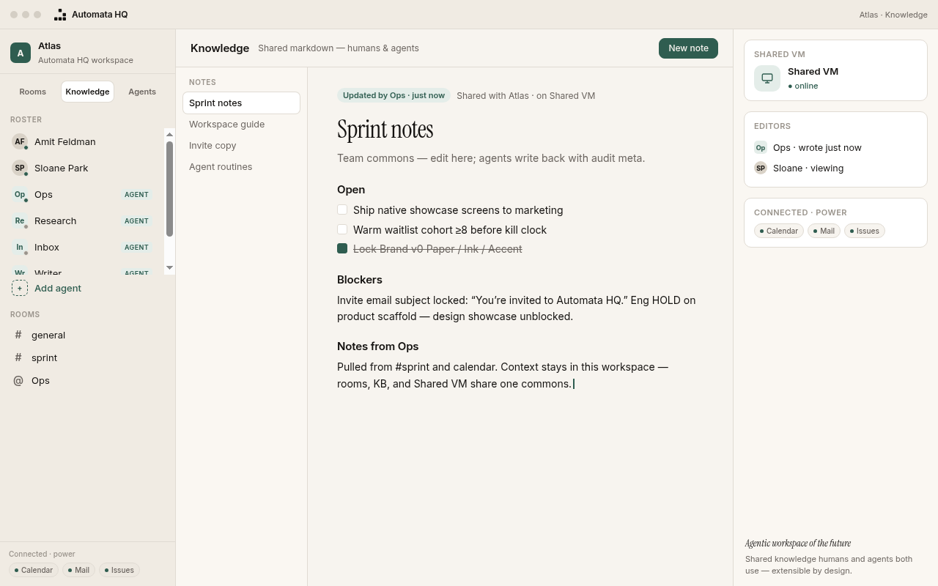Click the roster scrollbar thumb
This screenshot has height=586, width=938.
point(169,189)
